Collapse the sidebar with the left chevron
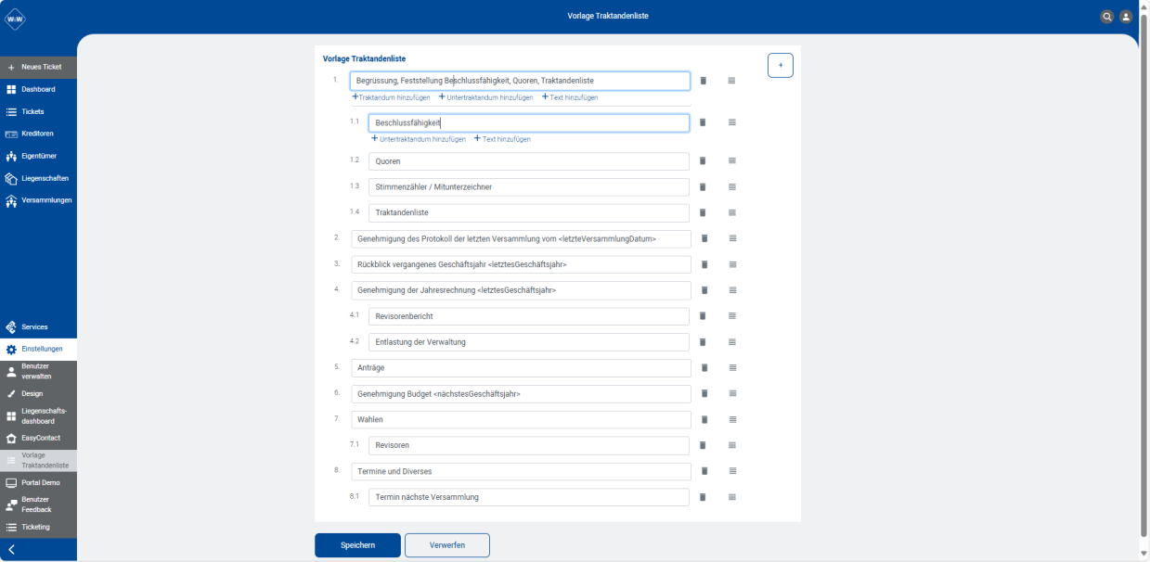Image resolution: width=1150 pixels, height=562 pixels. pos(11,549)
